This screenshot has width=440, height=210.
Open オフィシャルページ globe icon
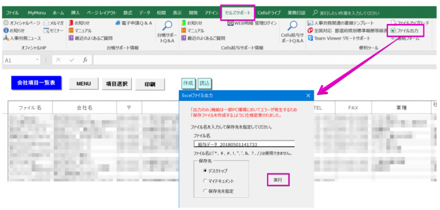pyautogui.click(x=6, y=23)
